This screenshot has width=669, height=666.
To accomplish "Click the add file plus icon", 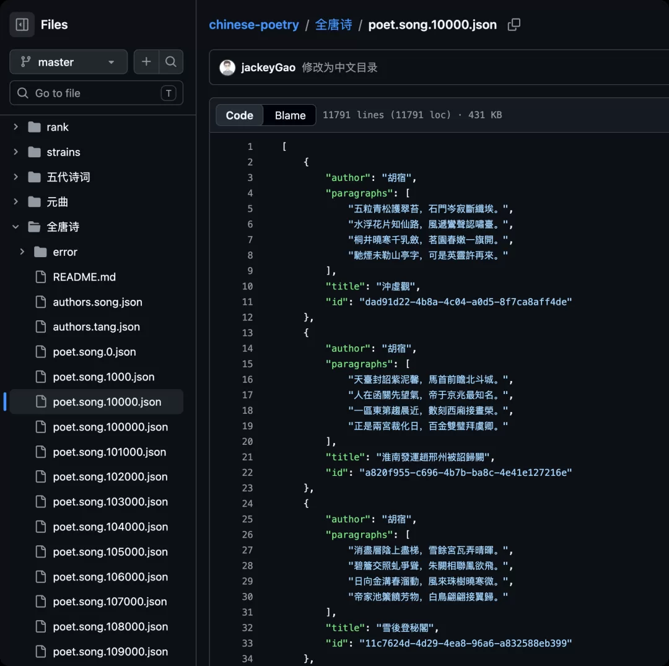I will click(x=146, y=62).
